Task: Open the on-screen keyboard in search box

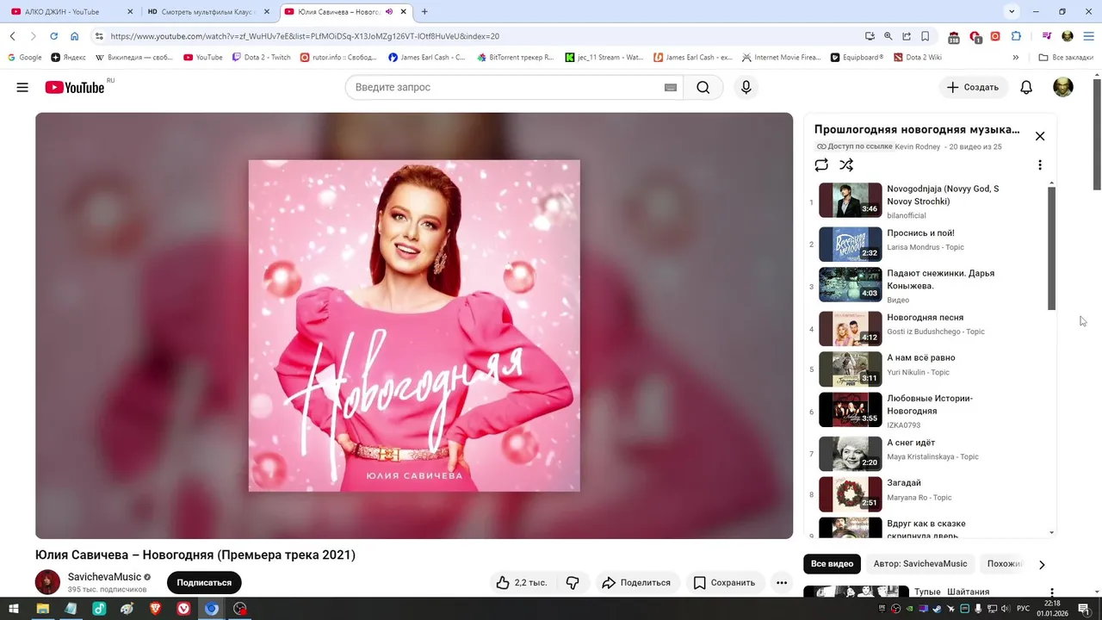Action: click(x=671, y=87)
